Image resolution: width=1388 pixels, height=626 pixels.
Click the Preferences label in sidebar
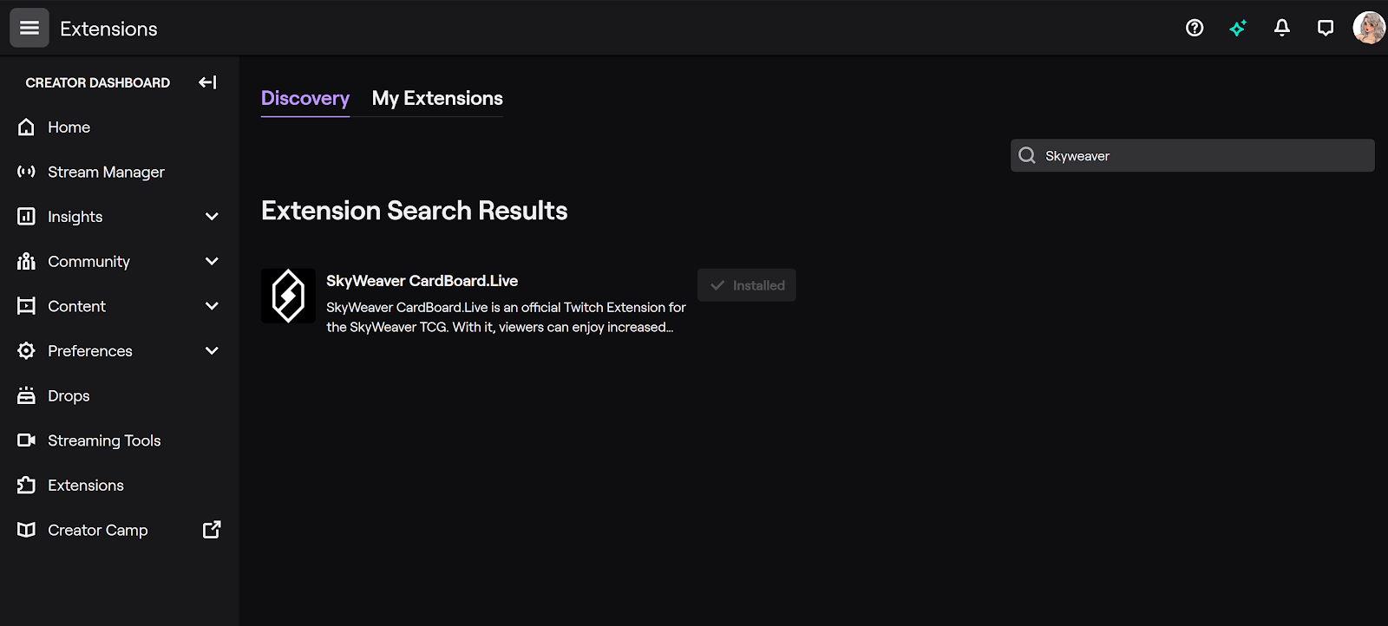[90, 351]
